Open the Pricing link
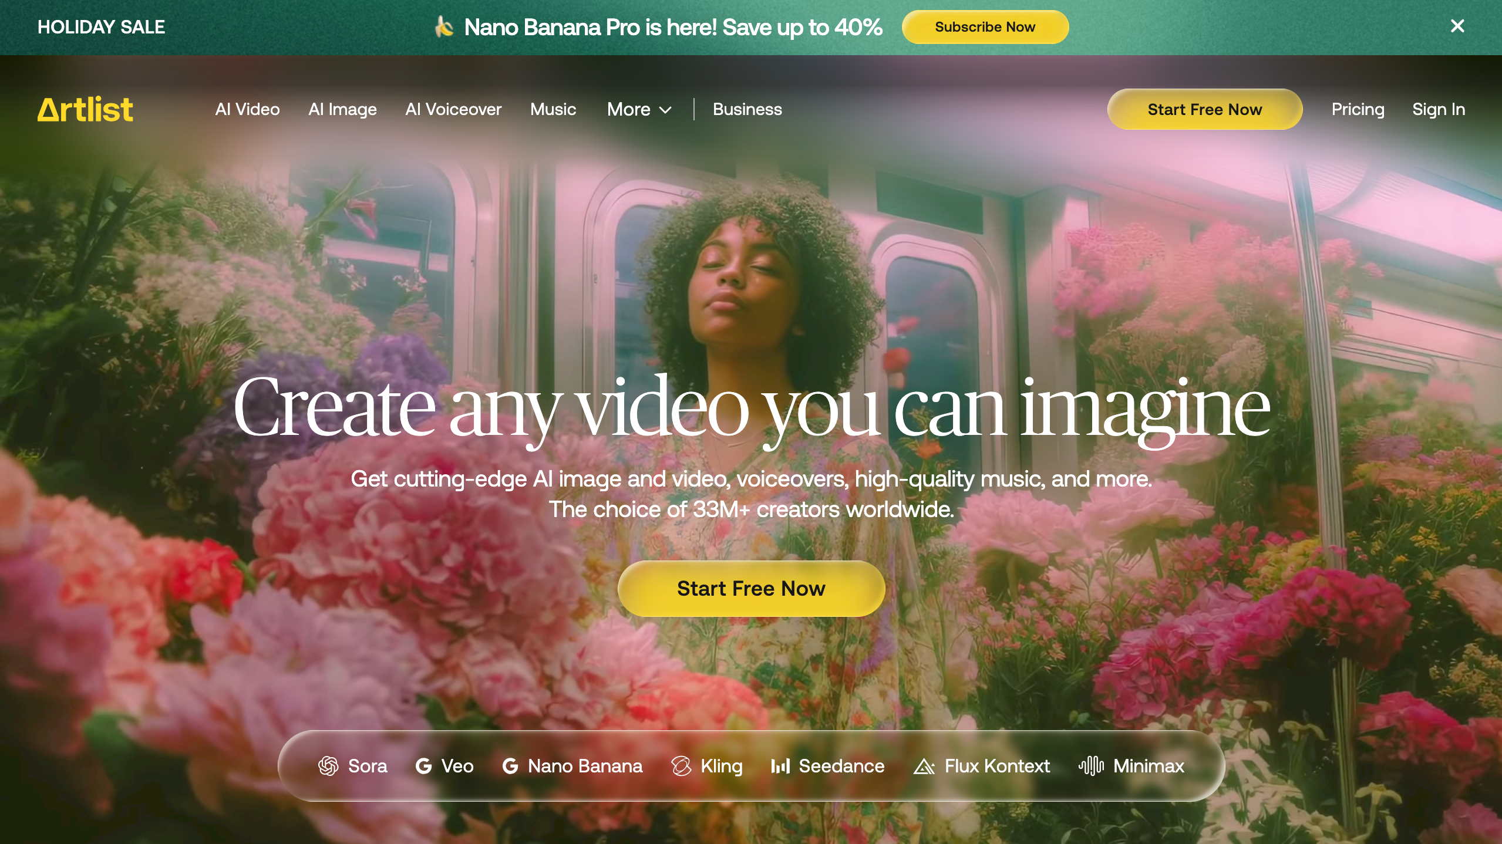Viewport: 1502px width, 844px height. (1358, 109)
